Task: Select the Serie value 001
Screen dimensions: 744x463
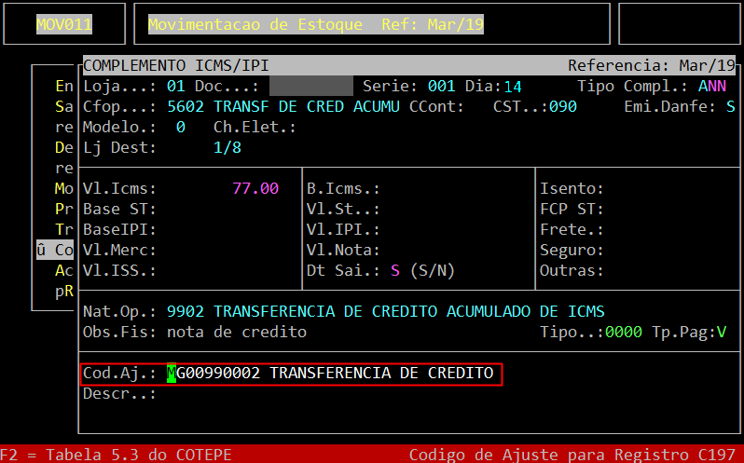Action: coord(442,87)
